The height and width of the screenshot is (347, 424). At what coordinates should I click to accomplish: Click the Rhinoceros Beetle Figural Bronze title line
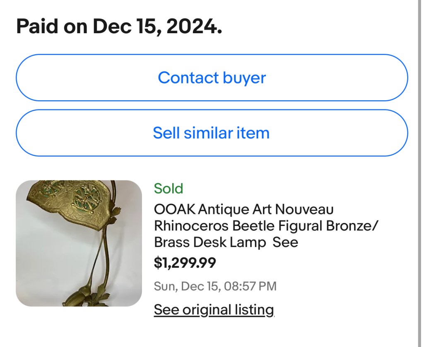click(x=266, y=226)
